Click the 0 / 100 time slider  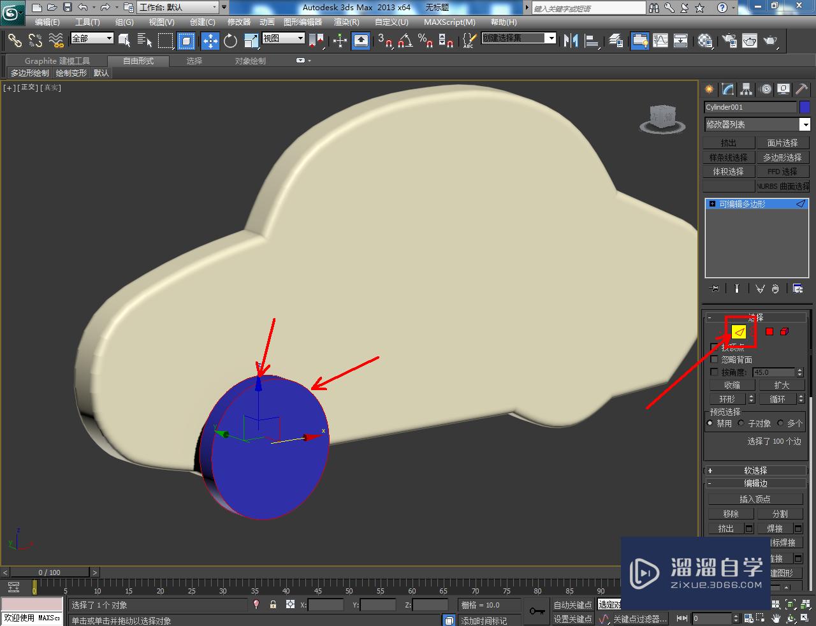point(50,572)
